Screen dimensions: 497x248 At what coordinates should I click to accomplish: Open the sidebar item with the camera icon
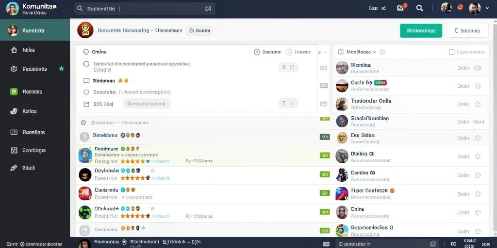point(35,69)
